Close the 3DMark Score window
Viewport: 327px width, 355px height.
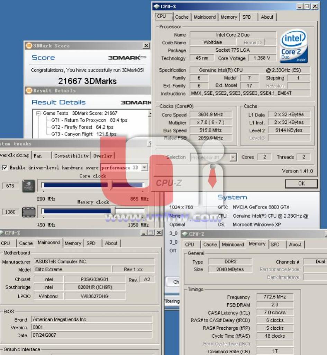(146, 46)
